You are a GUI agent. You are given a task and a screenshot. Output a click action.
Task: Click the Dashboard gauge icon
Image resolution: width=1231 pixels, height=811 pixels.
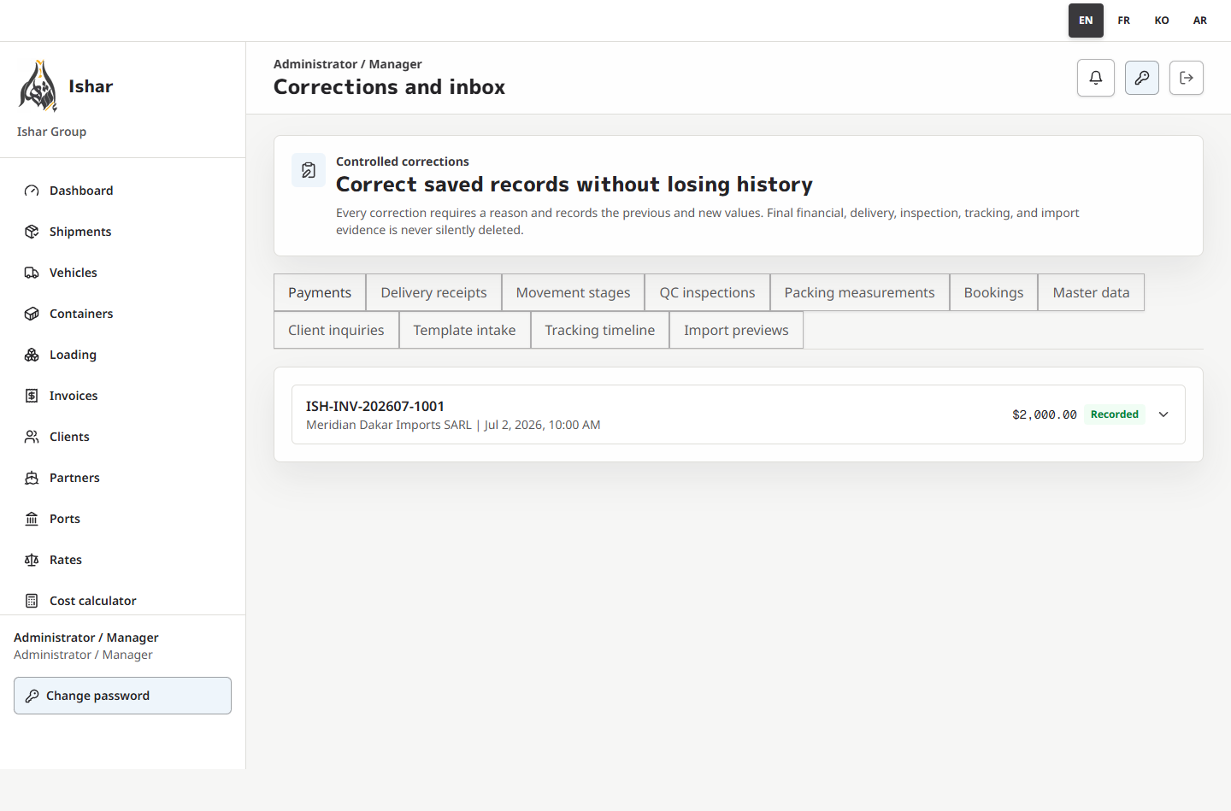[32, 191]
